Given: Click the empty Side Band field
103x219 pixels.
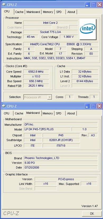Looking at the screenshot, I should [x=46, y=188].
